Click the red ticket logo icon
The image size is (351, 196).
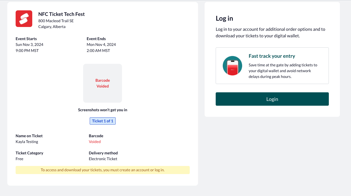[24, 19]
